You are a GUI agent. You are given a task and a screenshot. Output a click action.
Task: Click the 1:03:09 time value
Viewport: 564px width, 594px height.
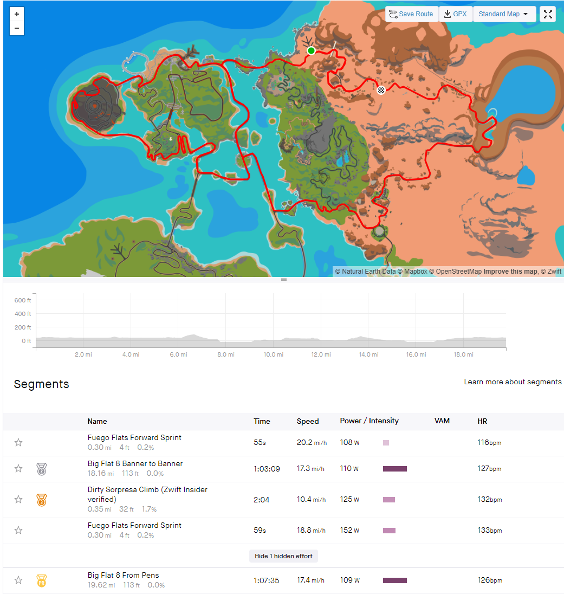[267, 469]
